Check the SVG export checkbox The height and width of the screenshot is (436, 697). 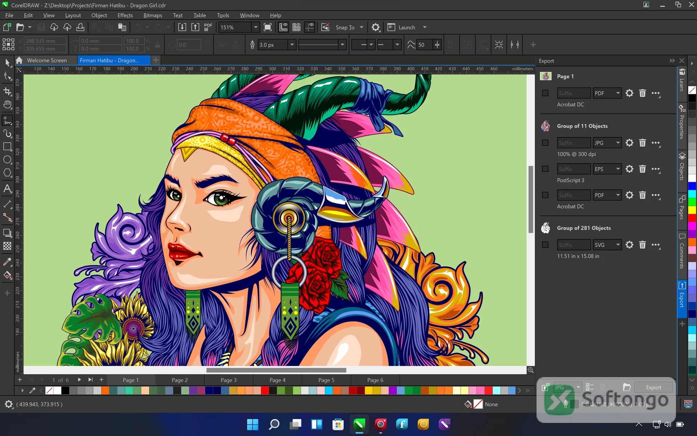(x=545, y=245)
